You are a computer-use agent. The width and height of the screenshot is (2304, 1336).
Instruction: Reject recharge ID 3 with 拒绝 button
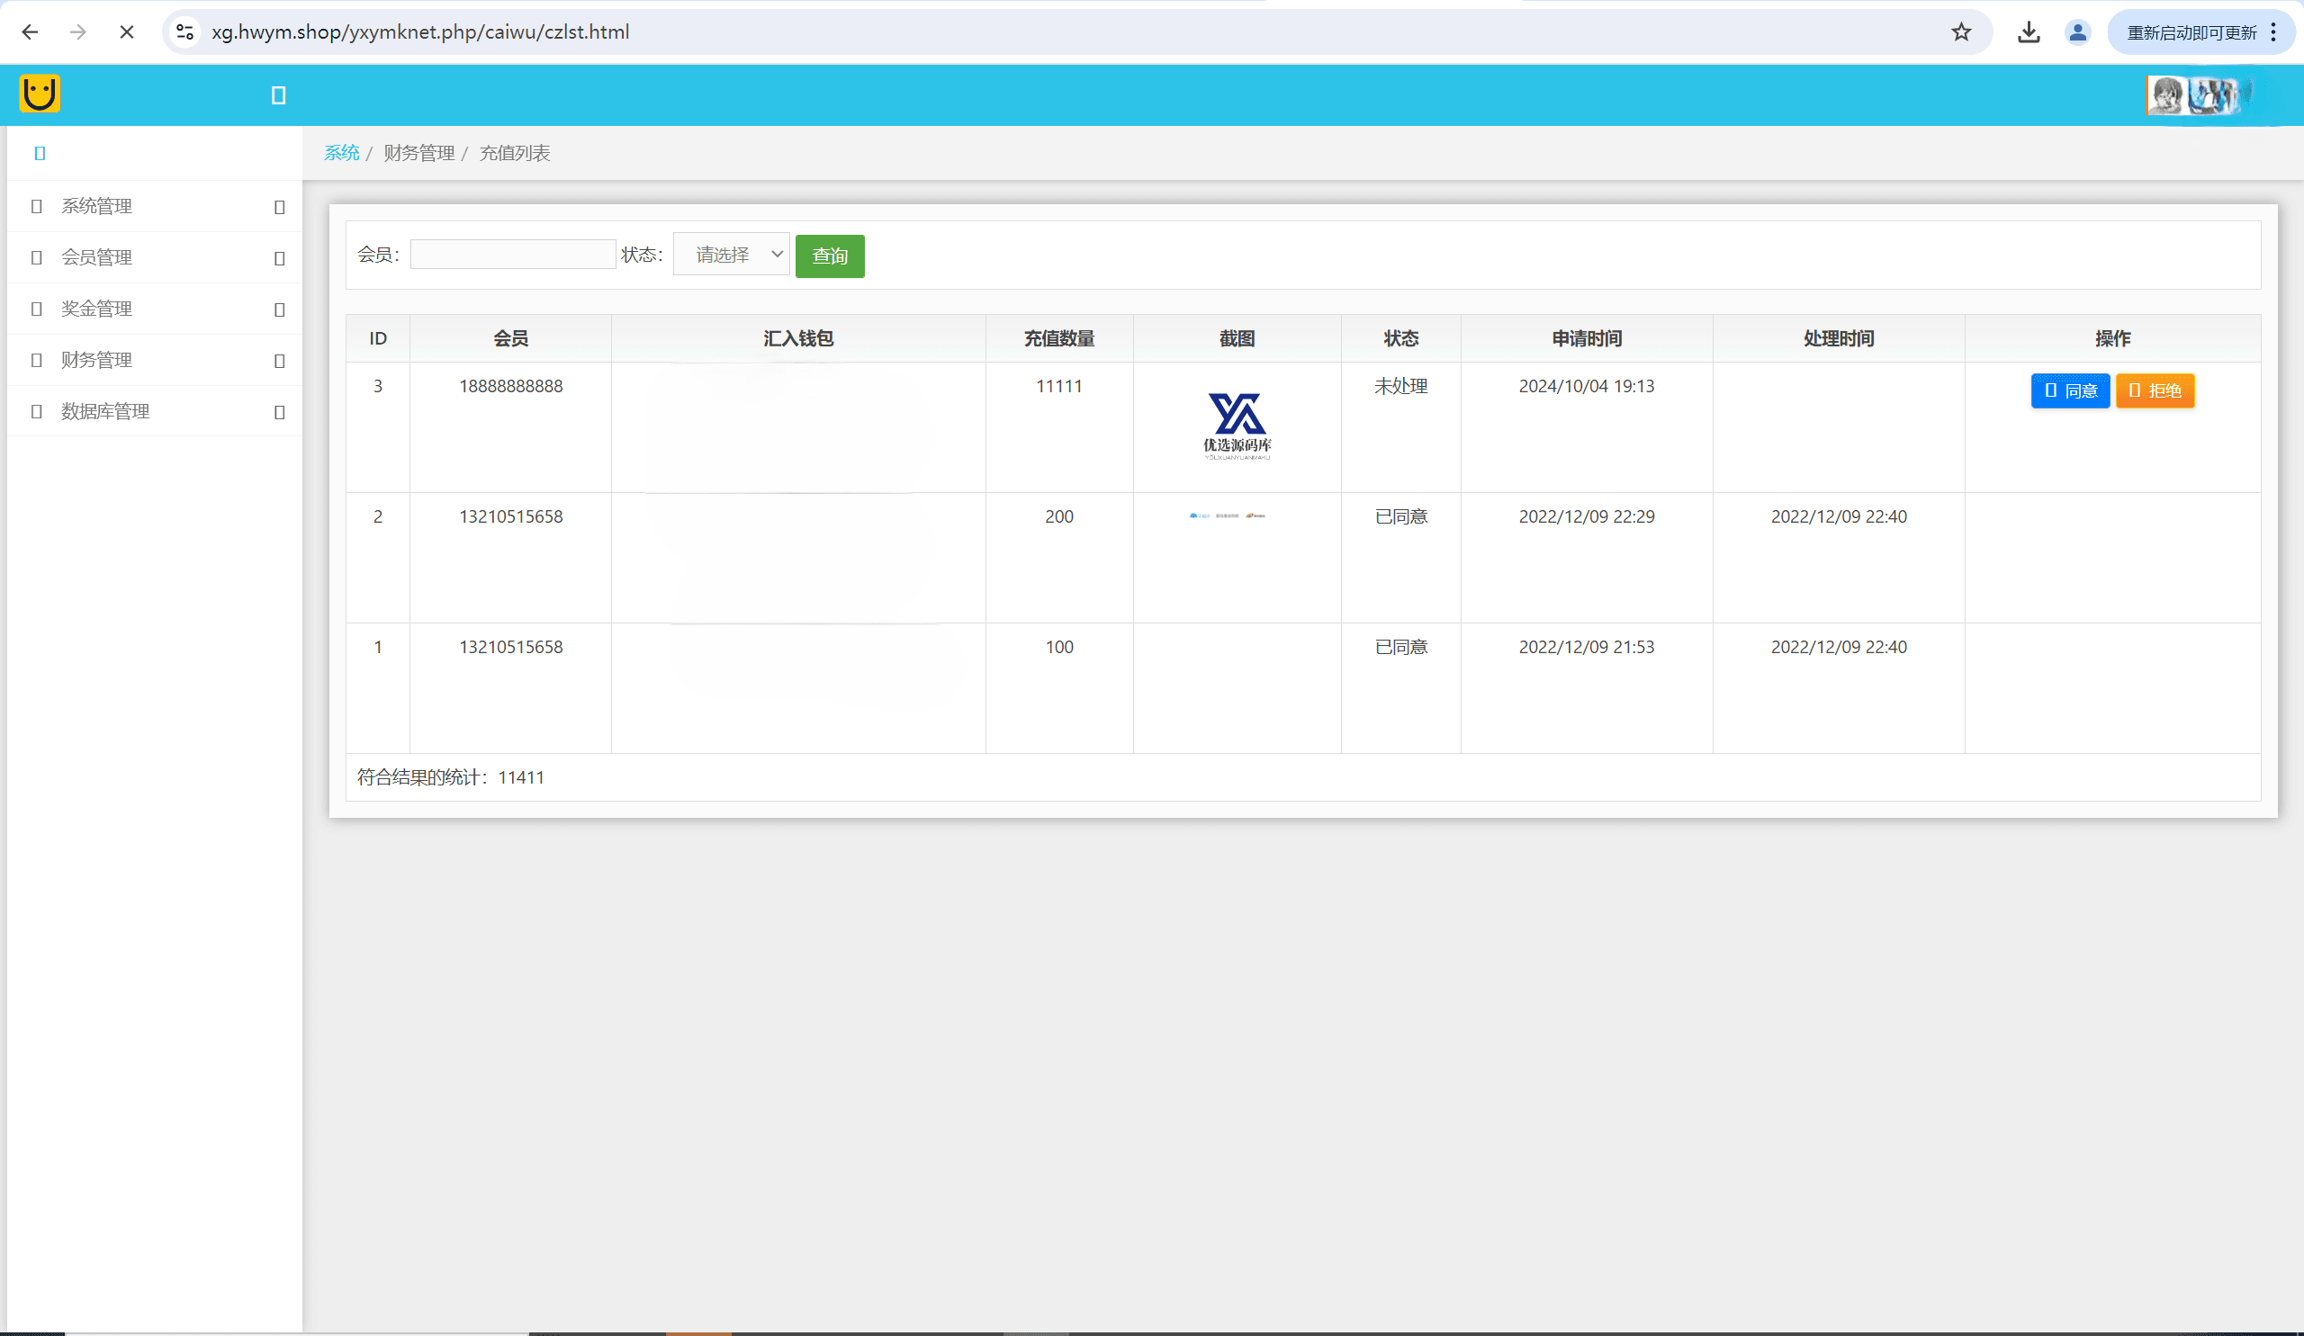(x=2155, y=391)
